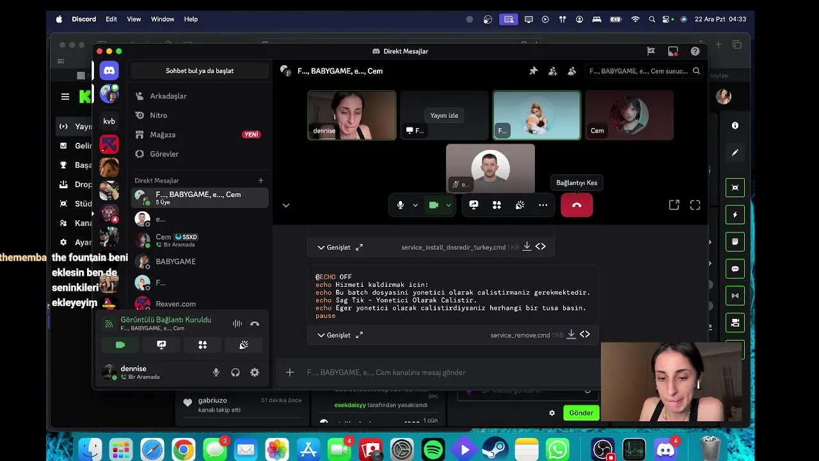Open microphone device options arrow
Viewport: 819px width, 461px height.
[415, 205]
